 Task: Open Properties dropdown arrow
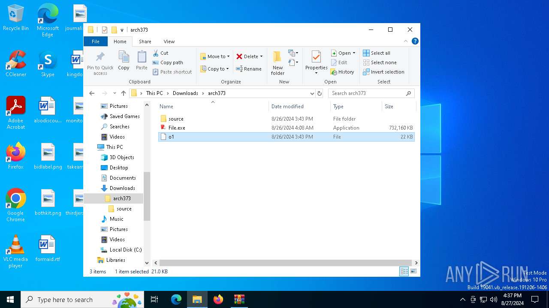coord(316,73)
